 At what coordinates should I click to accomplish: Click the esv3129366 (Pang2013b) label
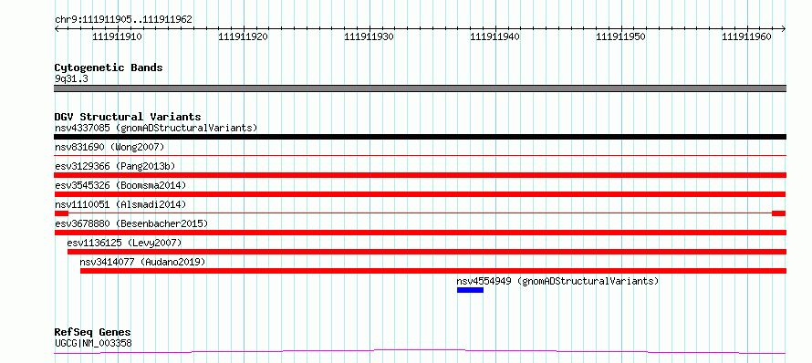[x=115, y=166]
